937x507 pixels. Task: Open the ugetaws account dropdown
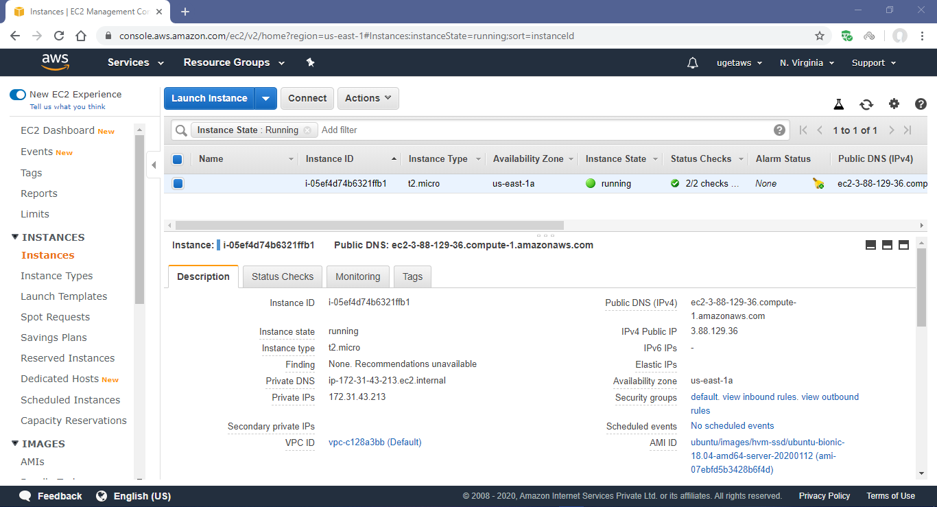point(739,62)
